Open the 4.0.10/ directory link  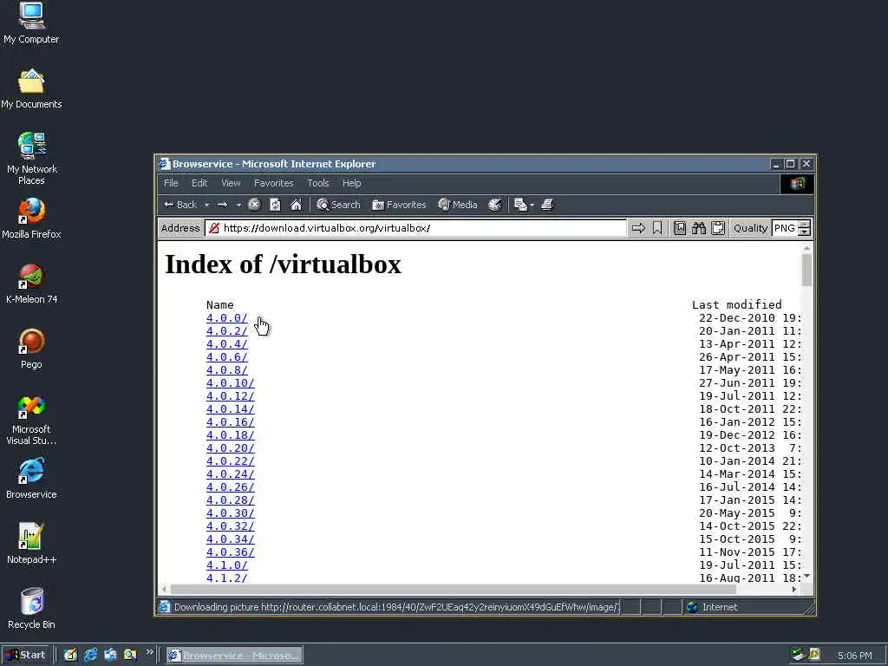pyautogui.click(x=230, y=382)
